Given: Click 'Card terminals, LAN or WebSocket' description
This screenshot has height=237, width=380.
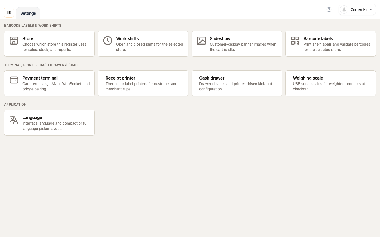Looking at the screenshot, I should pyautogui.click(x=56, y=86).
